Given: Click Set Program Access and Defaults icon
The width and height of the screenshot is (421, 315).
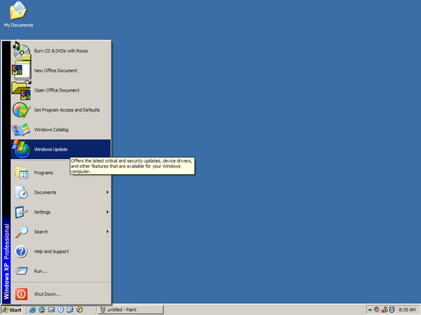Looking at the screenshot, I should [22, 110].
